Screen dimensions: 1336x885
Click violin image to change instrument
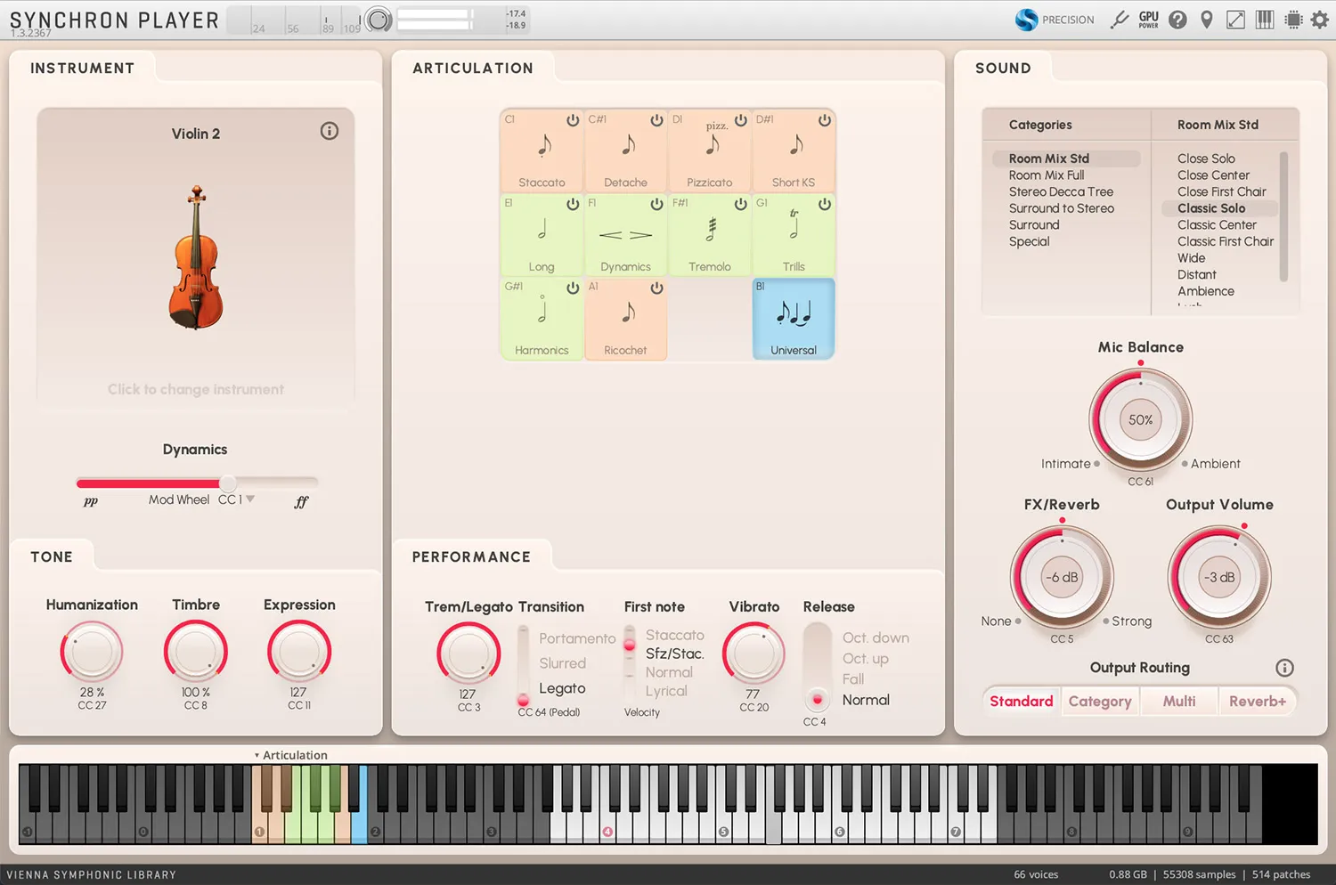pos(196,257)
